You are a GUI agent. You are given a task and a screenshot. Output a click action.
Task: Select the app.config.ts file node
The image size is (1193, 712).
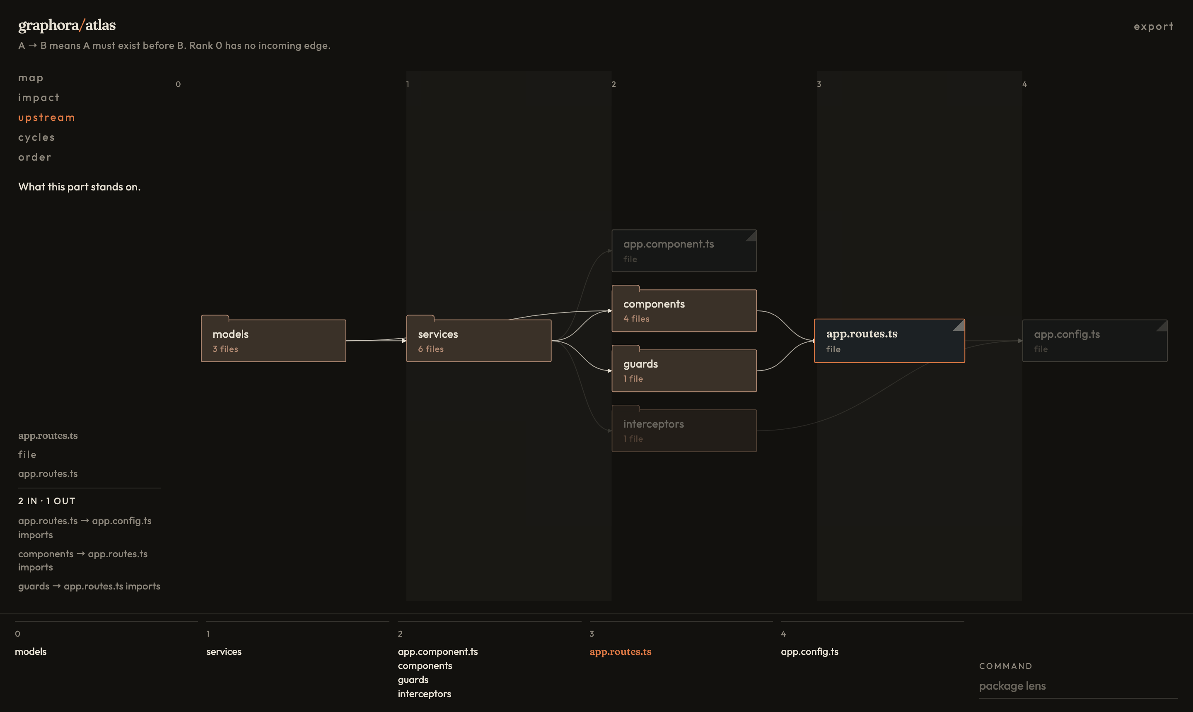(1094, 341)
